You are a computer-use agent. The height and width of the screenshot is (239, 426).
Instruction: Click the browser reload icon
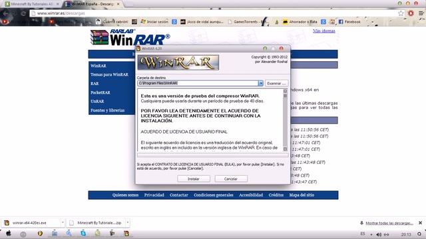tap(23, 13)
